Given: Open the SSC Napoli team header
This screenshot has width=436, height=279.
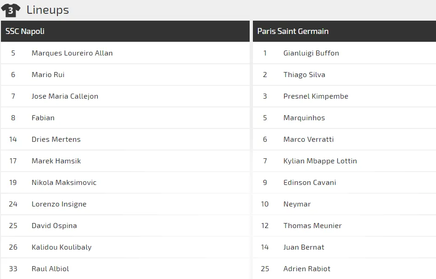Looking at the screenshot, I should point(125,31).
